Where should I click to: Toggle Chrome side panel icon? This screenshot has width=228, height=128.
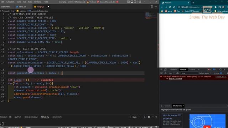219,7
